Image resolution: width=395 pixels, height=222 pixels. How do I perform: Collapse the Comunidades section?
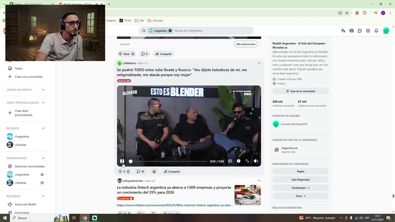point(43,158)
